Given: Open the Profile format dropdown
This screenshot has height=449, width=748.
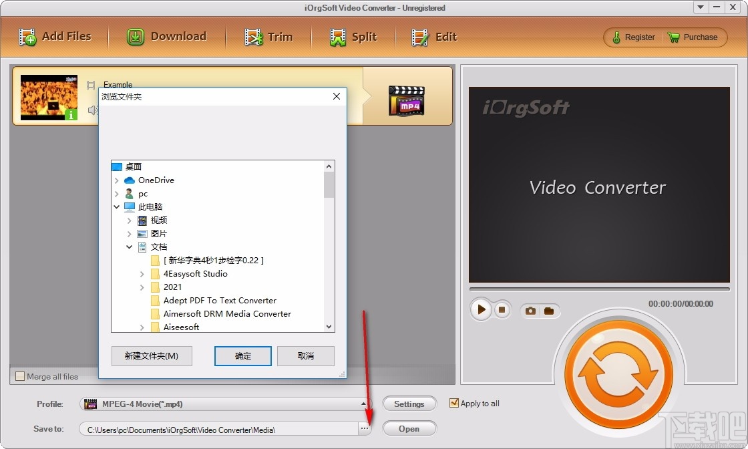Looking at the screenshot, I should (x=364, y=404).
